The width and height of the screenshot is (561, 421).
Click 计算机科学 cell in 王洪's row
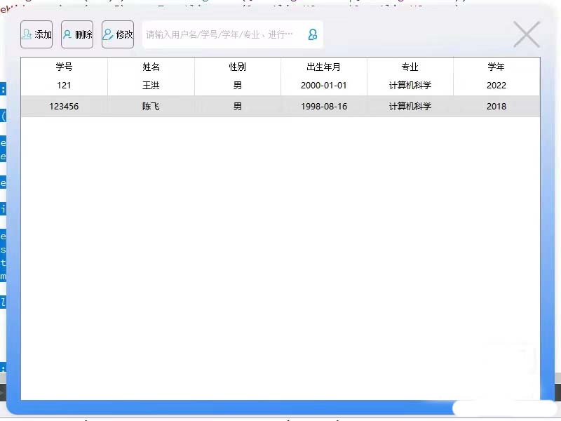[410, 85]
